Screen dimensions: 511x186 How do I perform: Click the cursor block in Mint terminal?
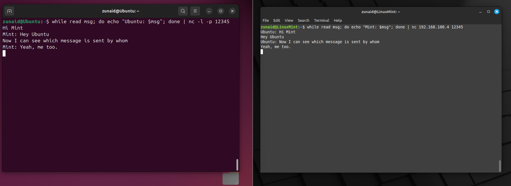coord(262,52)
